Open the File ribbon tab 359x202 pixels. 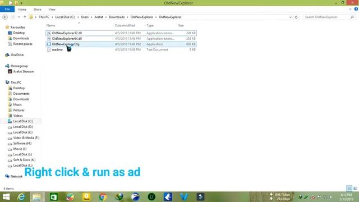[x=7, y=10]
